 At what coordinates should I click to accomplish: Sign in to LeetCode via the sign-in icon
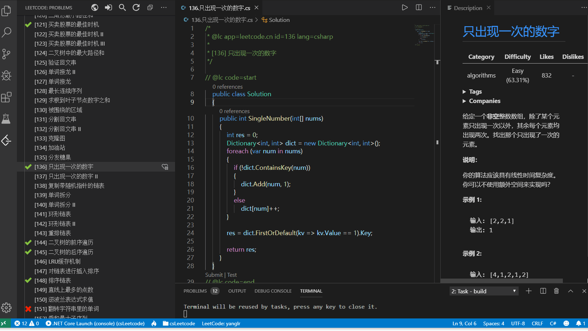tap(108, 7)
